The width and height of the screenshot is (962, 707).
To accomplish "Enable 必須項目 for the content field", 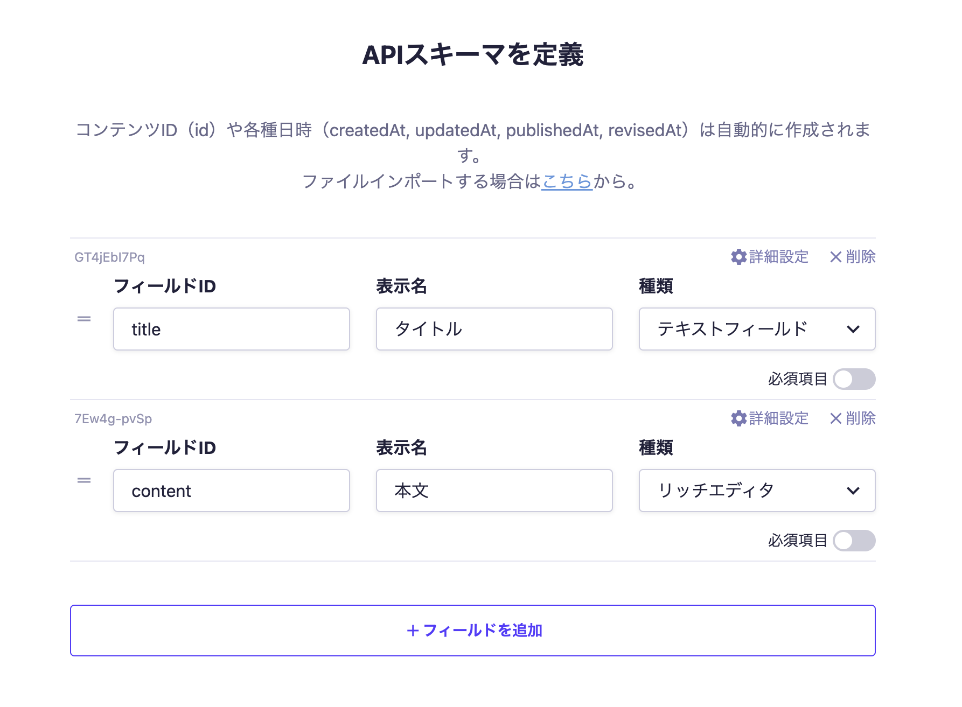I will (x=854, y=541).
